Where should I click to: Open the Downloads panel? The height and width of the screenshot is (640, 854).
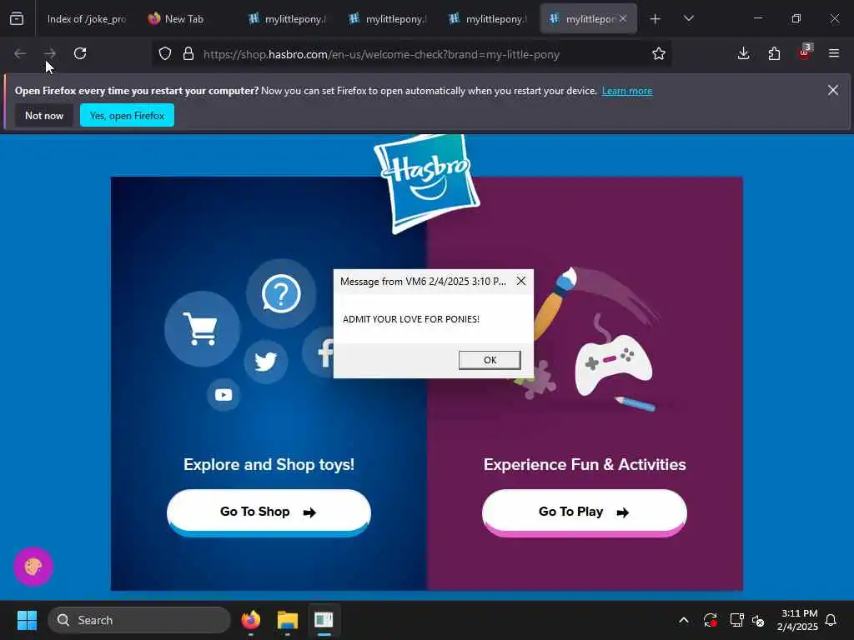pos(743,53)
